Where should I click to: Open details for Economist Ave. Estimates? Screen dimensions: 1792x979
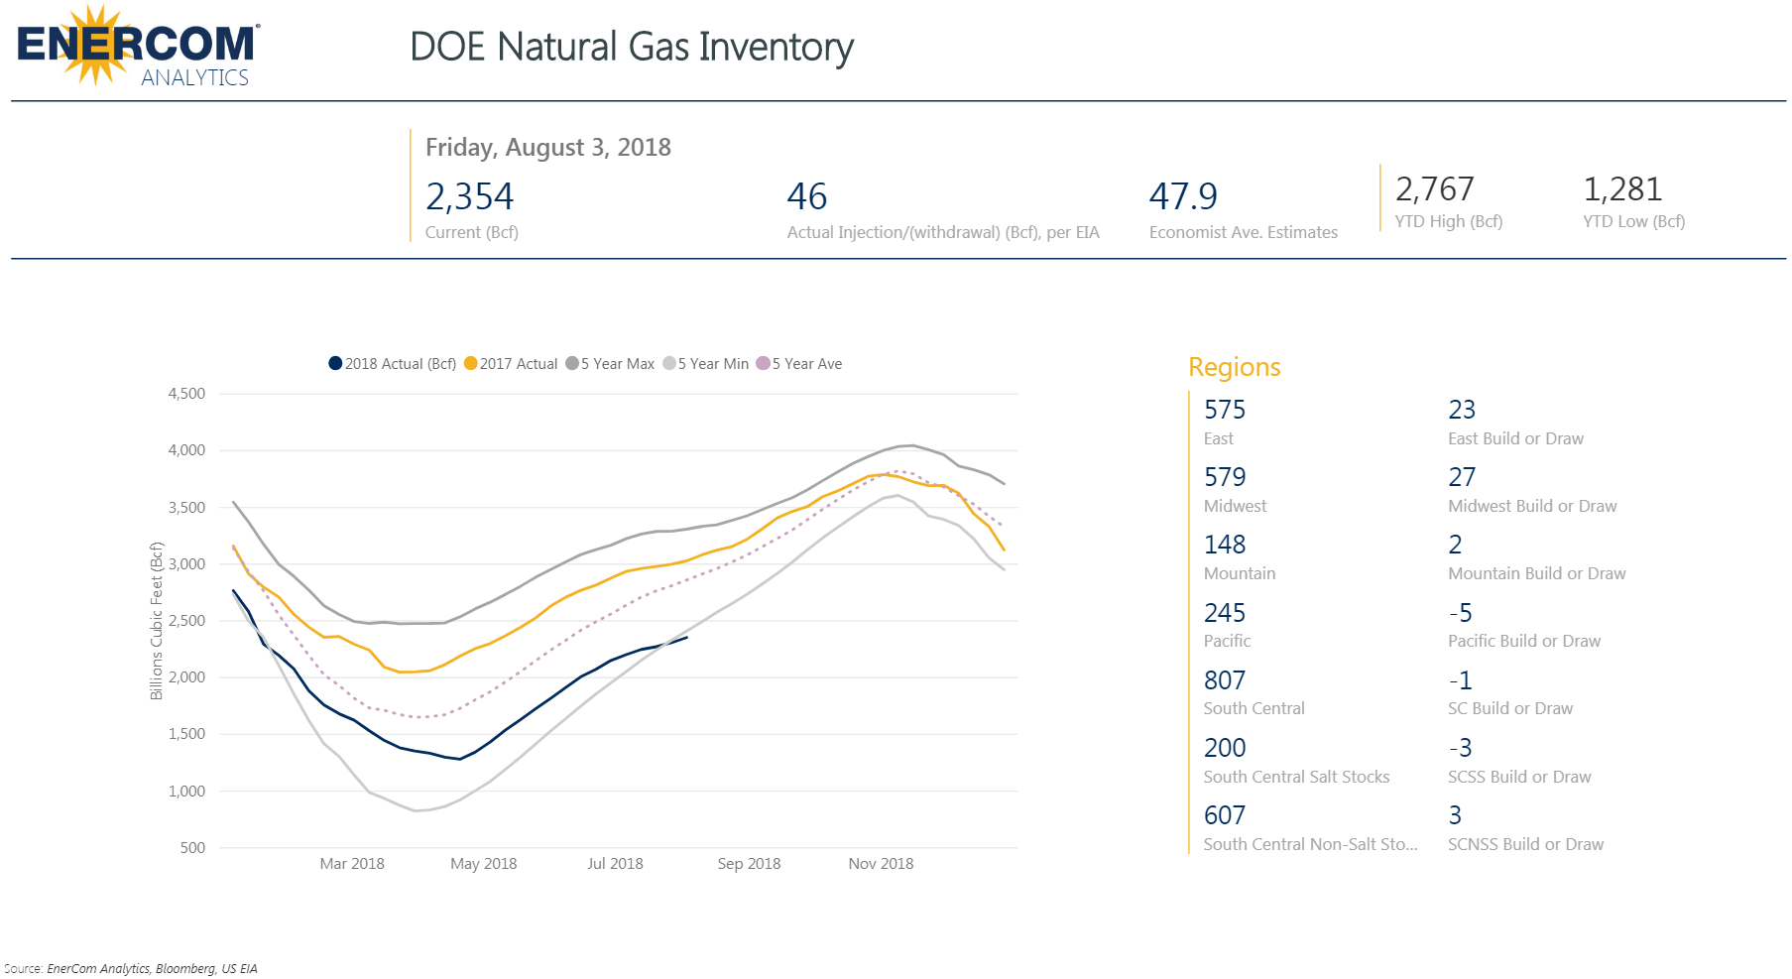pyautogui.click(x=1243, y=232)
